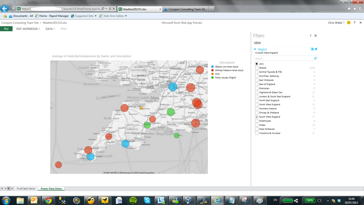Click the Internet Explorer taskbar icon

point(217,200)
